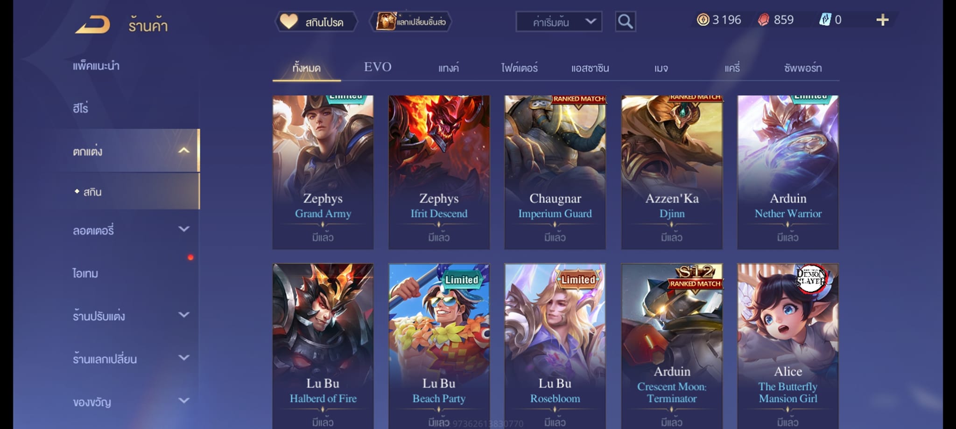Switch to the แอสซาซิน tab
956x429 pixels.
[x=590, y=68]
